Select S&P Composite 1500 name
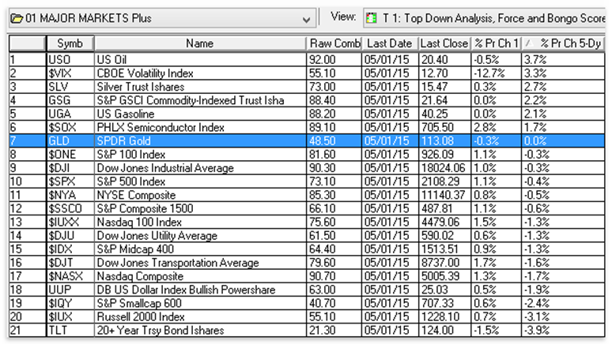 tap(200, 208)
